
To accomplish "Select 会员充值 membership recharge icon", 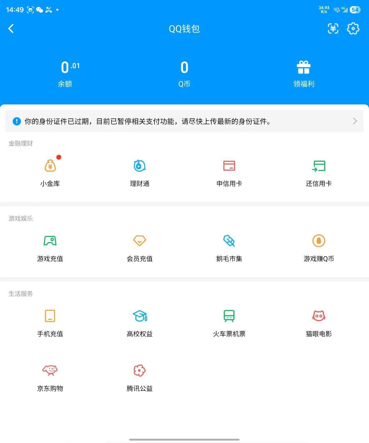I will click(140, 247).
